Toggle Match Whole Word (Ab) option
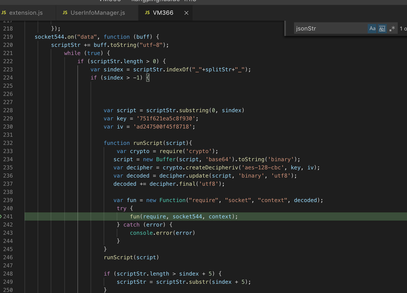This screenshot has width=407, height=293. pos(382,29)
